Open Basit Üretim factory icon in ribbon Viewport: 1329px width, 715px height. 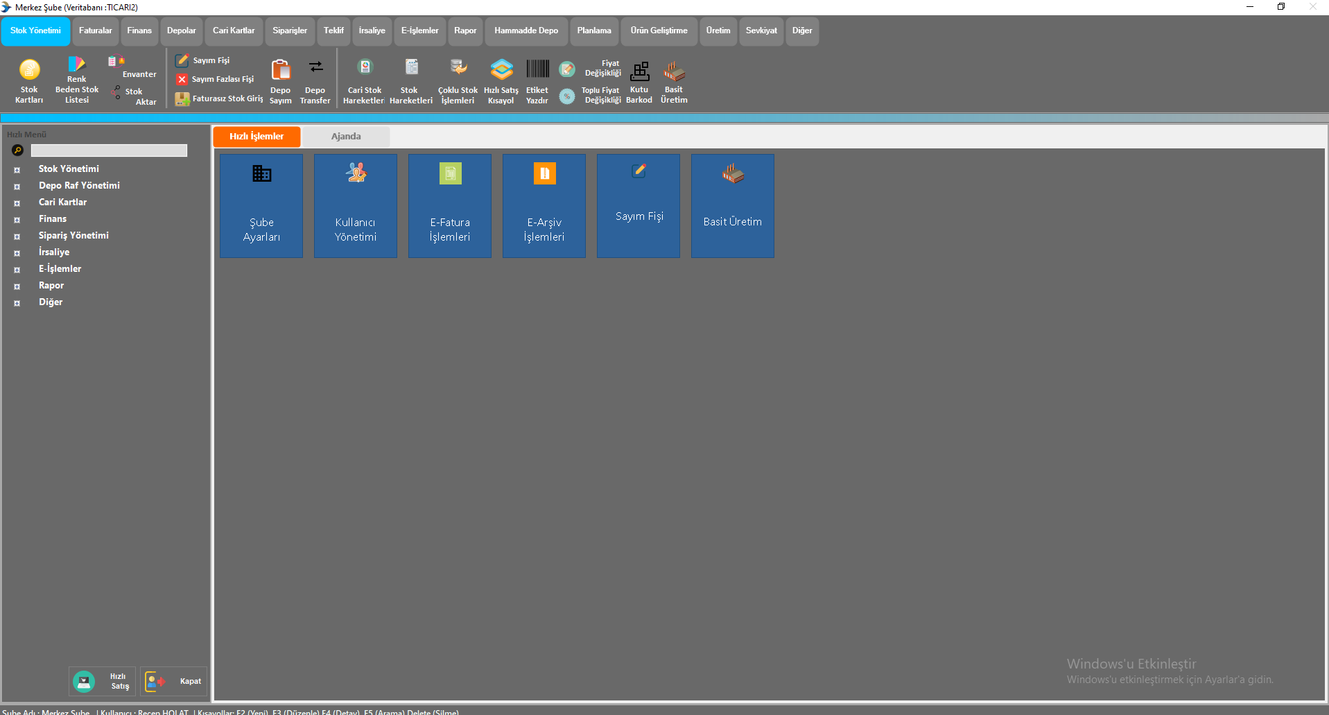click(674, 71)
